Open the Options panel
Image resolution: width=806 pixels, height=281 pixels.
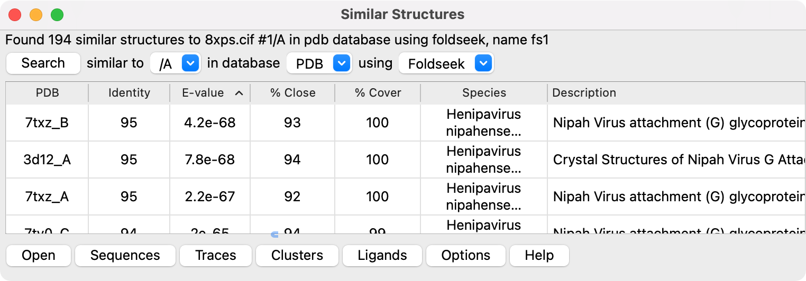[465, 256]
